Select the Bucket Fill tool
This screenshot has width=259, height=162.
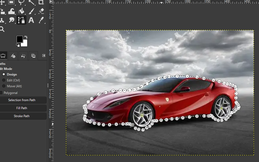click(x=21, y=11)
